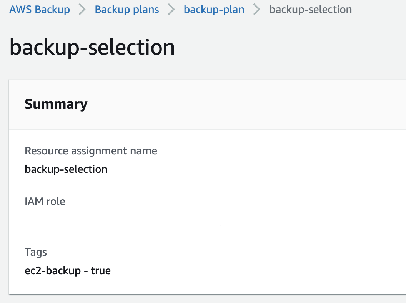Image resolution: width=406 pixels, height=303 pixels.
Task: Click the chevron separator after backup-plan
Action: [x=256, y=10]
